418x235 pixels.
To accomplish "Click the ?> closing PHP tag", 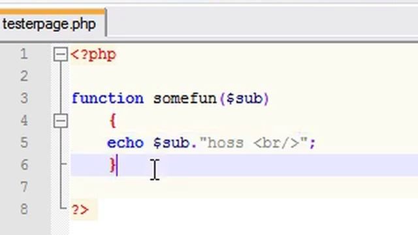I will click(80, 210).
